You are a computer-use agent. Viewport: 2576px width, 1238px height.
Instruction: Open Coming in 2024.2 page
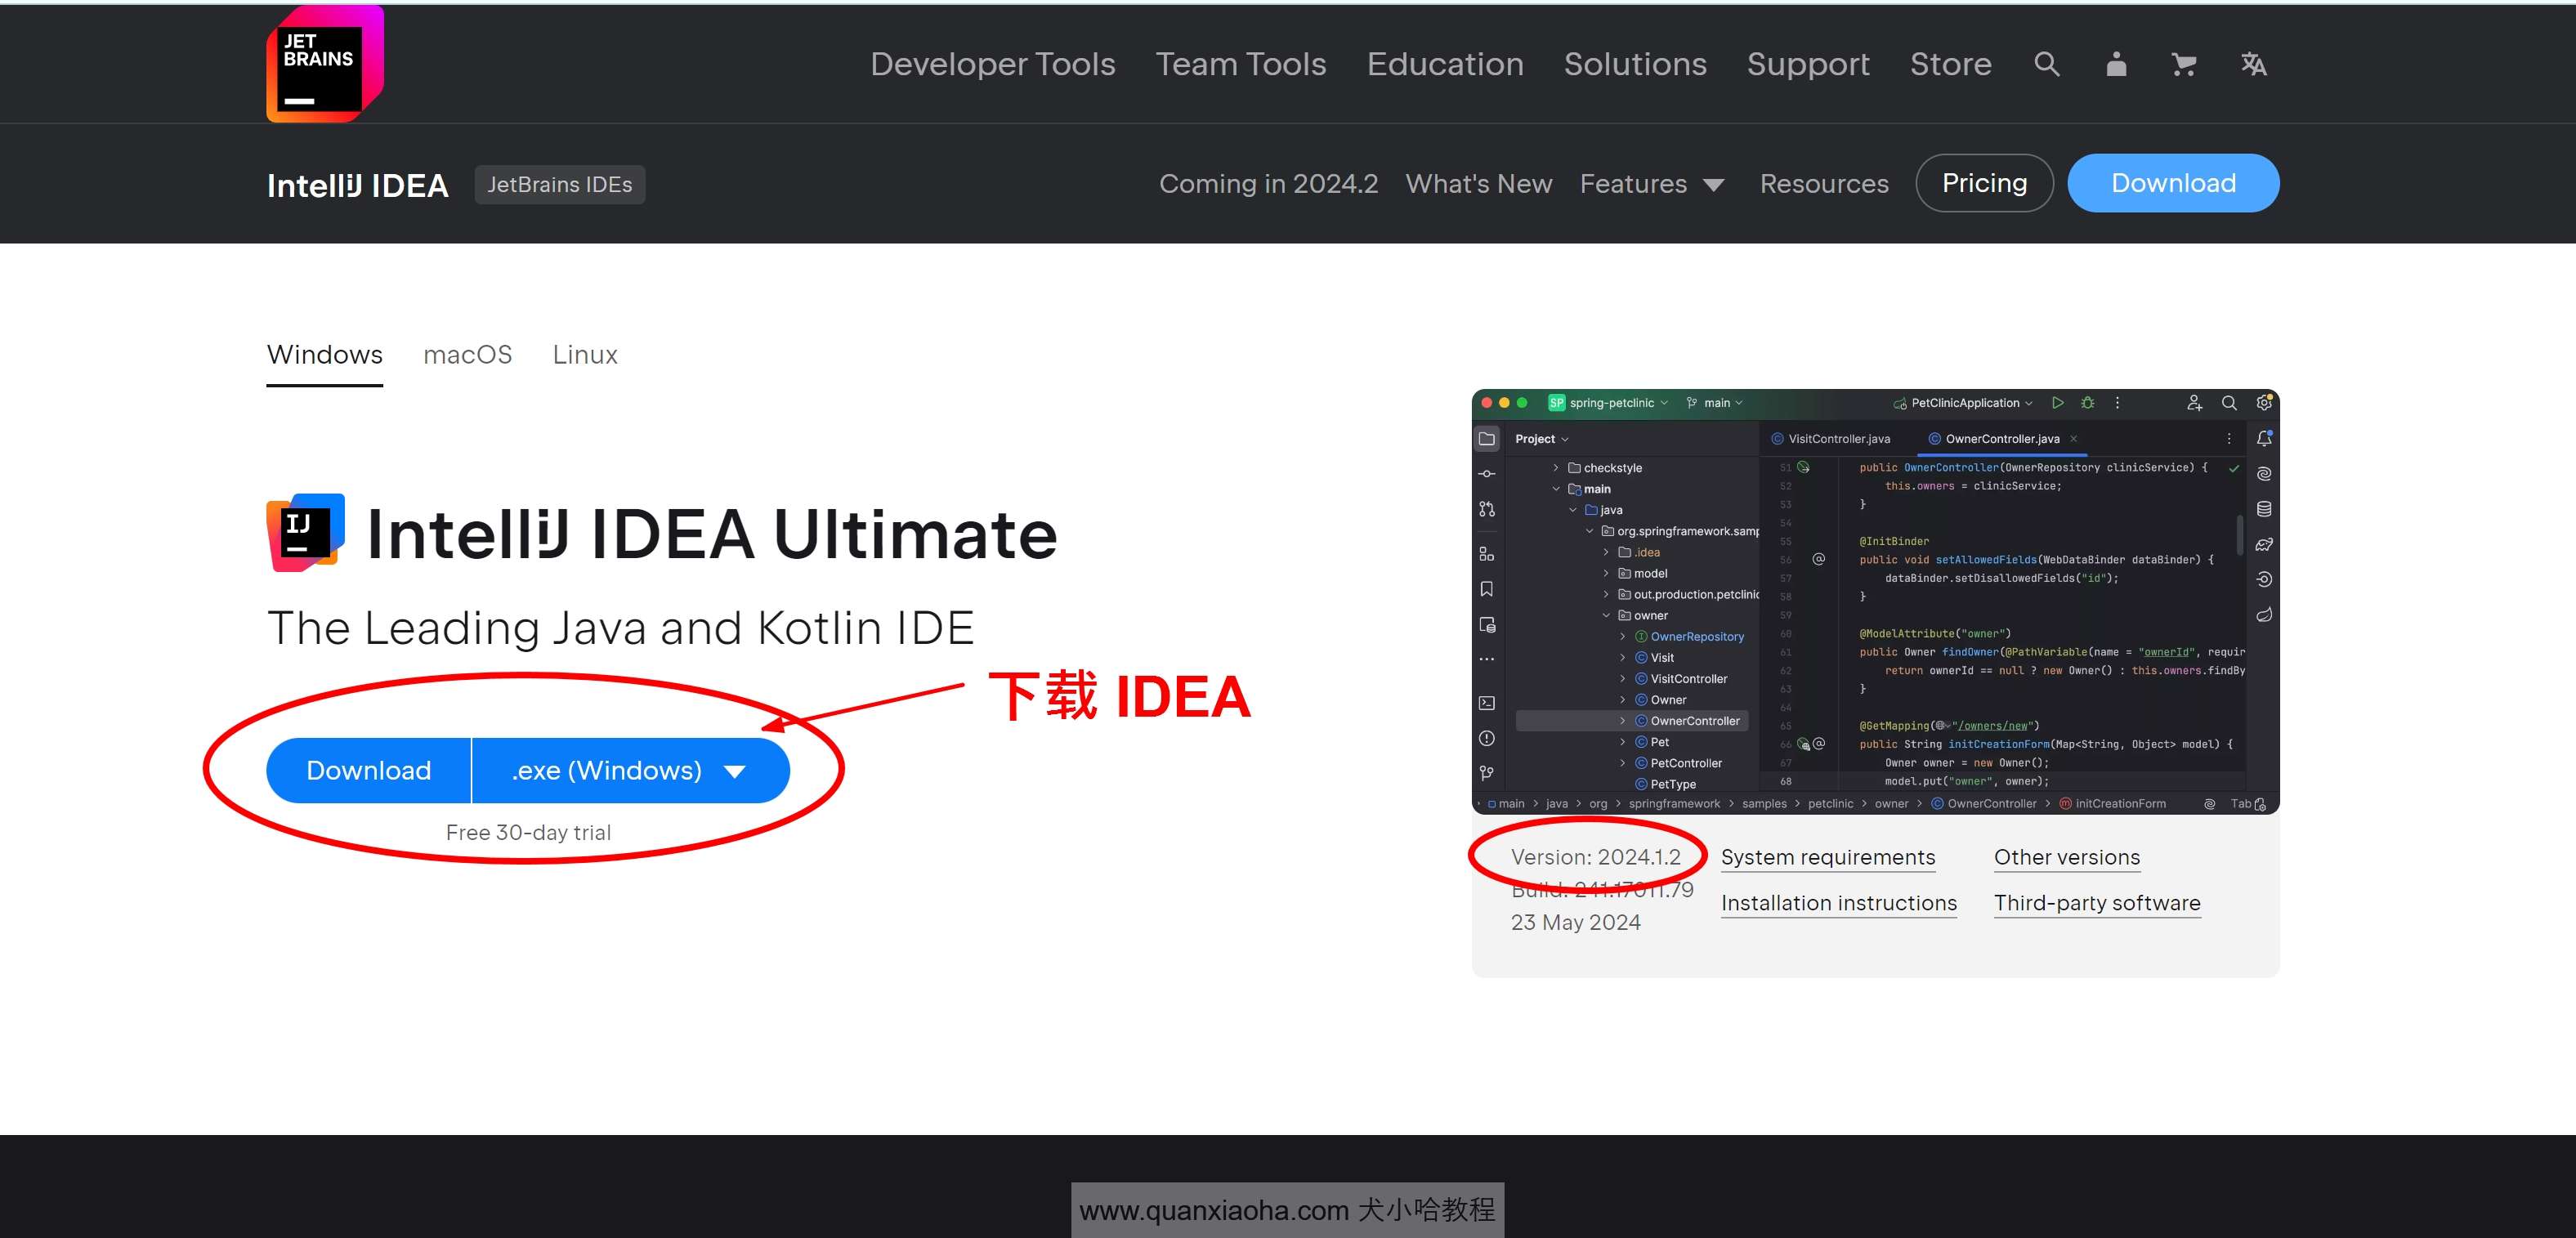(1268, 184)
